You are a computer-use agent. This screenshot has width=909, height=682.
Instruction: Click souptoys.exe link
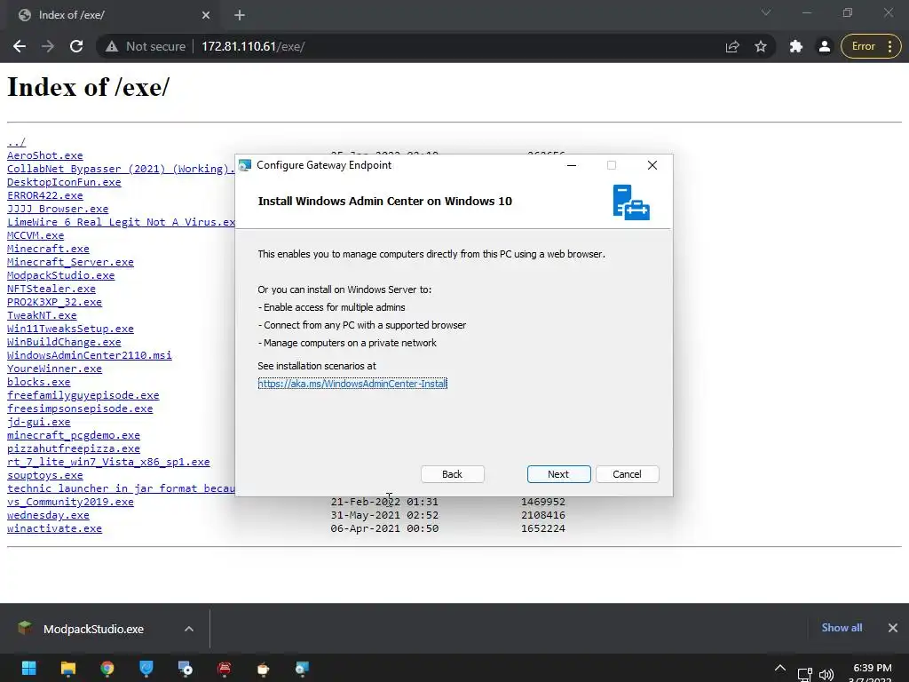tap(45, 476)
